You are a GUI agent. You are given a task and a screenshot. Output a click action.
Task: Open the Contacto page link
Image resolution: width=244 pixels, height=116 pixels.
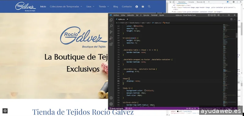[x=127, y=6]
